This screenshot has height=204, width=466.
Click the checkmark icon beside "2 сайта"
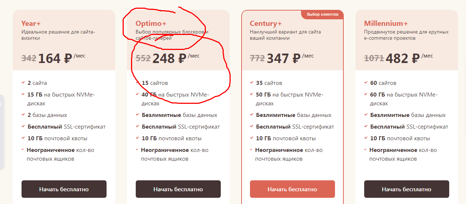click(23, 83)
